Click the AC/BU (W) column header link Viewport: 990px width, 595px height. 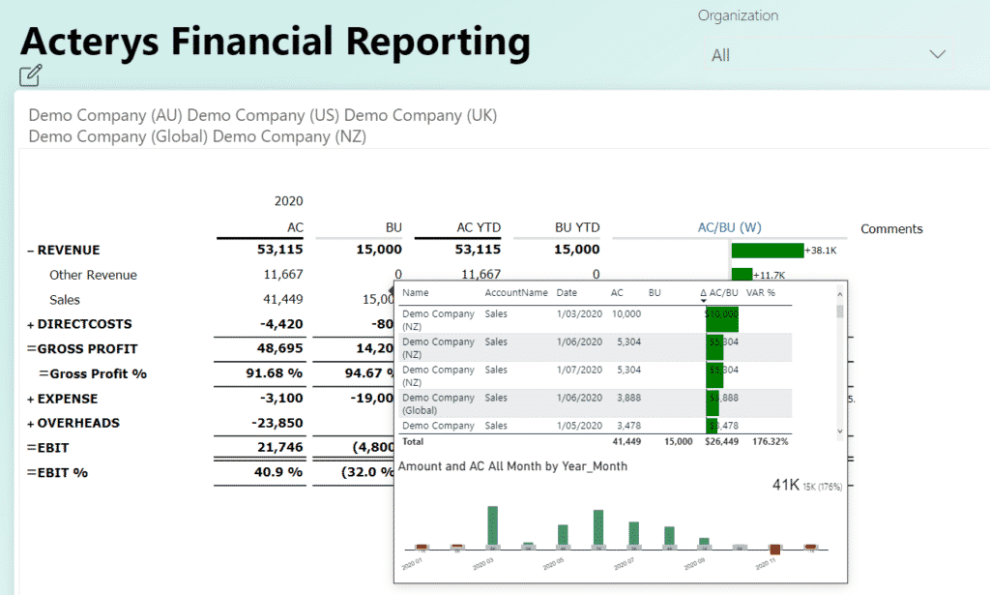729,227
